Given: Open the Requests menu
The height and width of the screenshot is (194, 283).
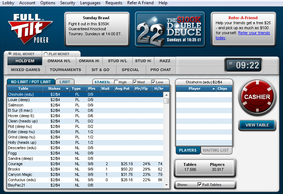Looking at the screenshot, I should (114, 3).
